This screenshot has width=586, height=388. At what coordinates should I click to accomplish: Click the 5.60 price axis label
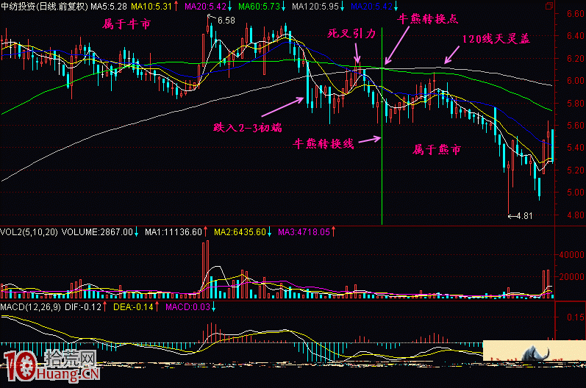point(575,126)
